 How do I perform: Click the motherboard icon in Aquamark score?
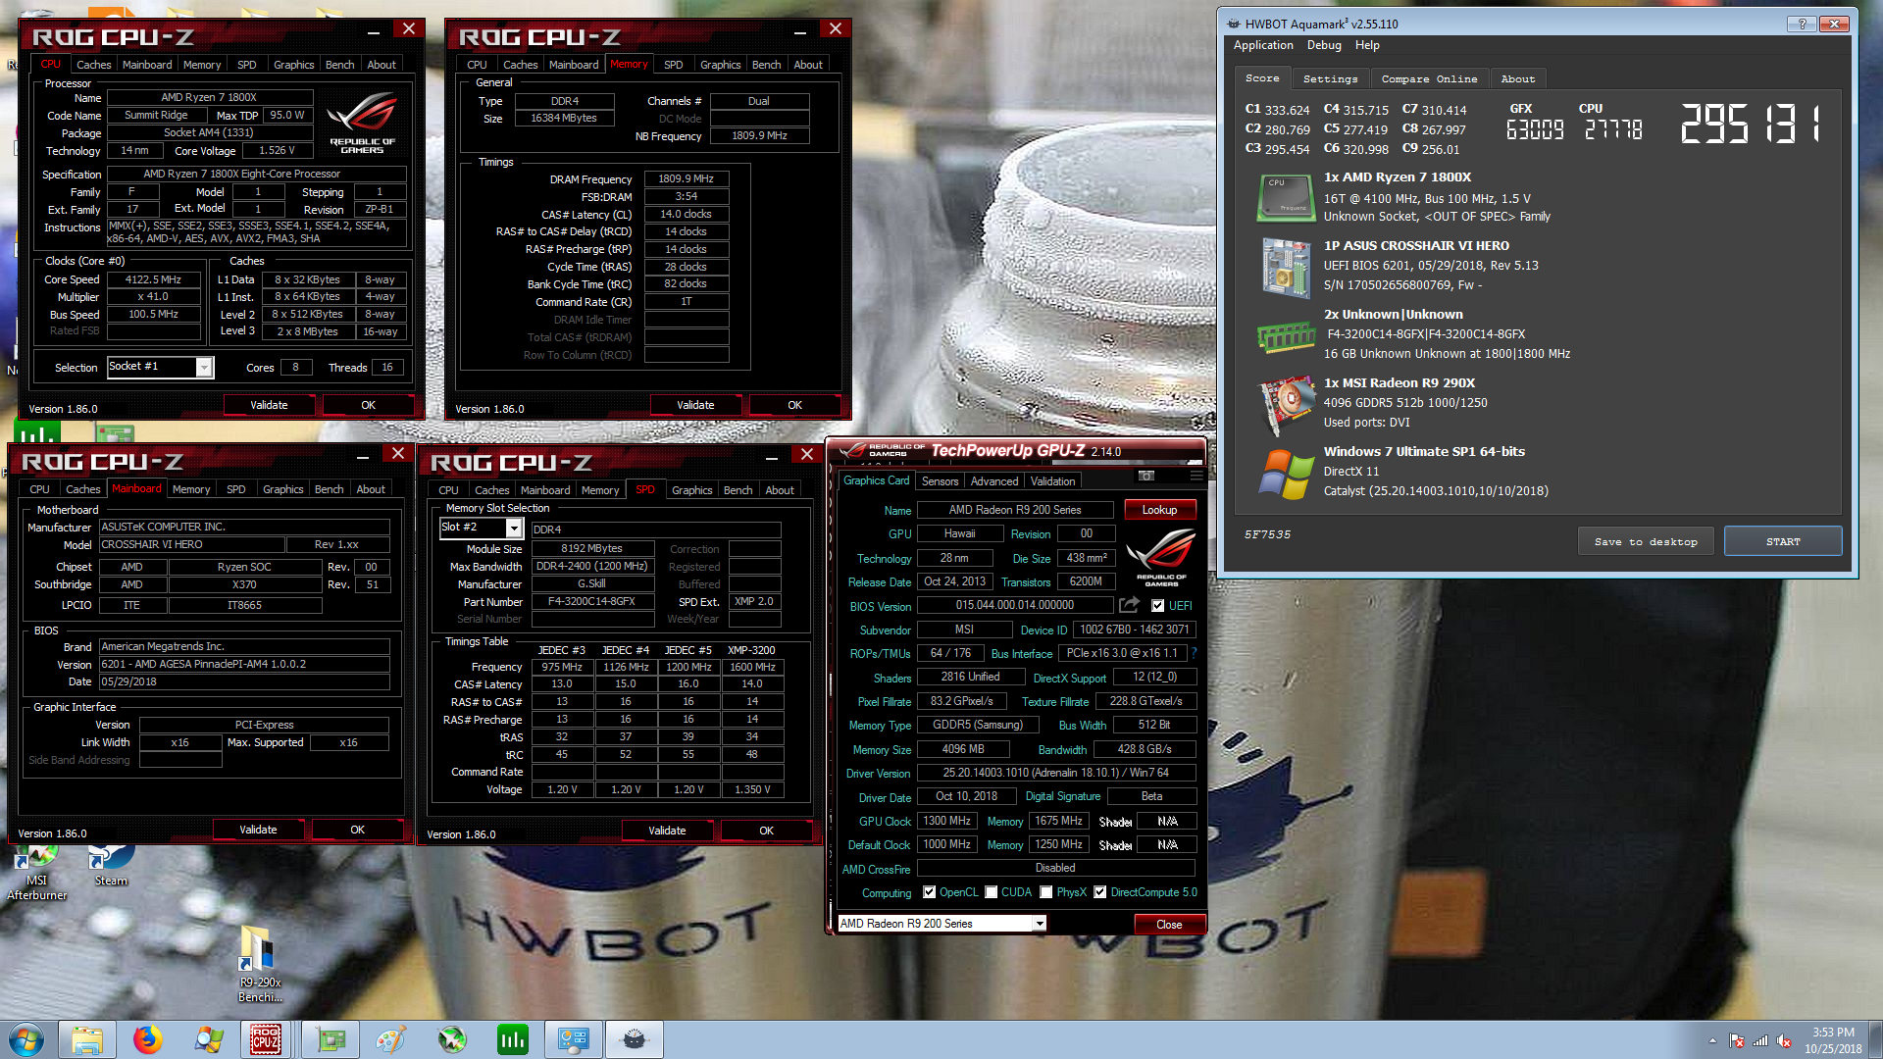1285,267
